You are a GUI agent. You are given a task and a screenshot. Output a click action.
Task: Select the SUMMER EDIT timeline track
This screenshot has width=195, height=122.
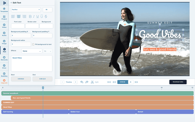tap(97, 102)
